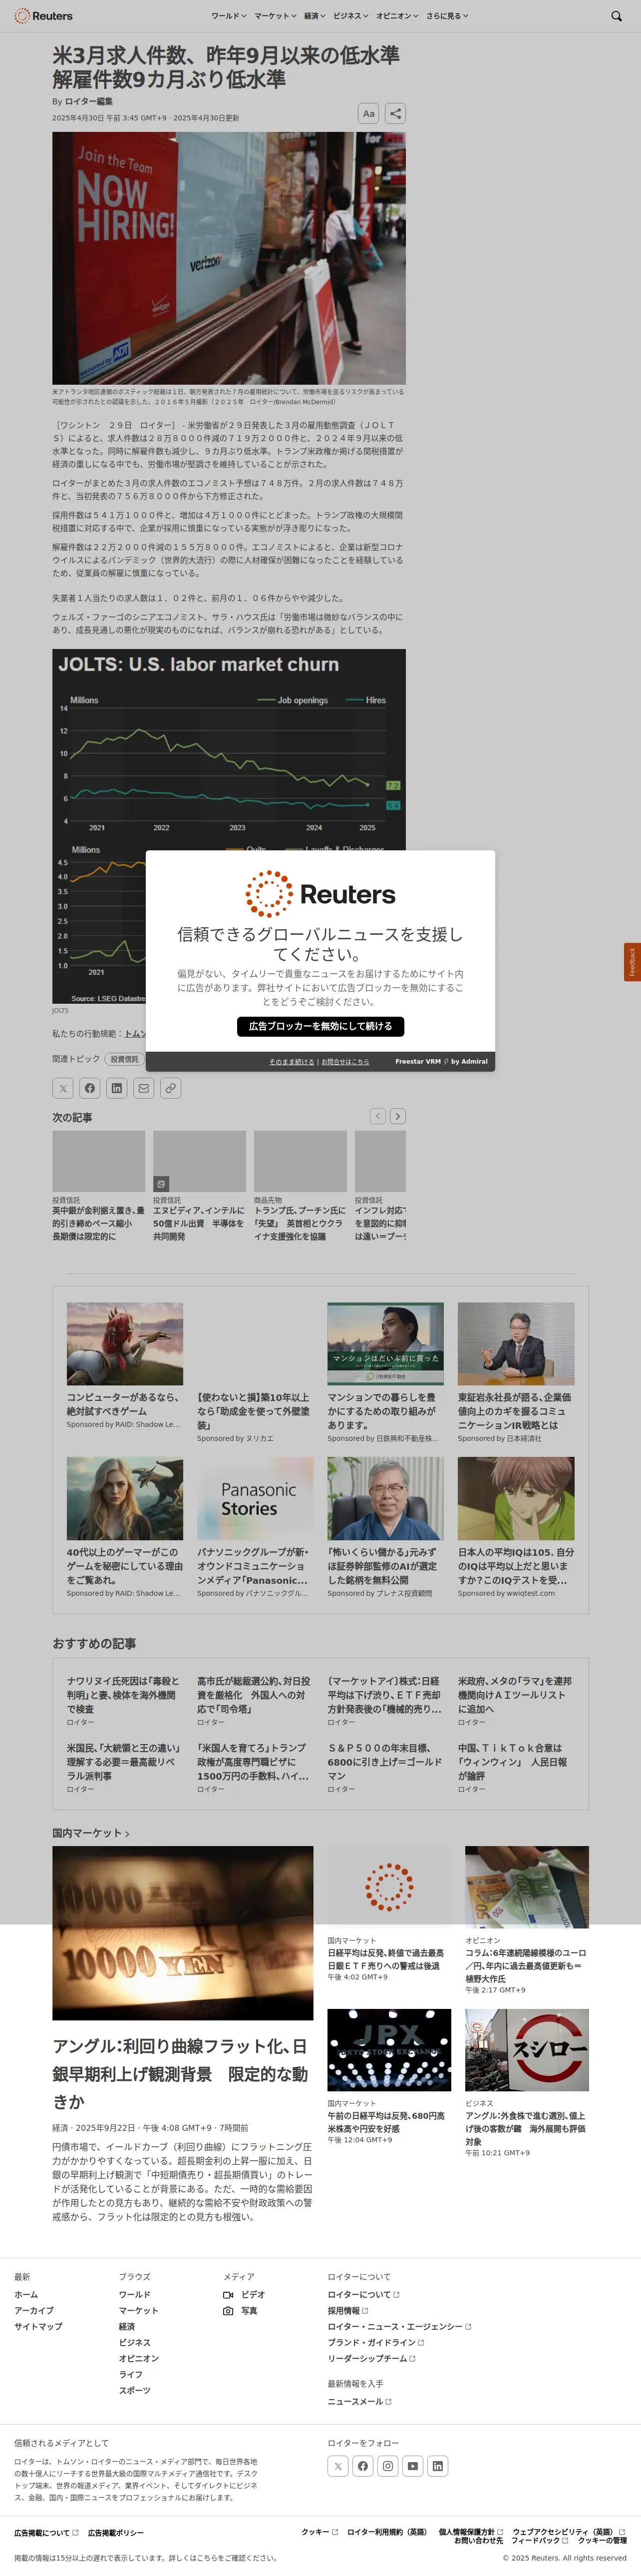Show previous articles in 次の記事 carousel

coord(377,1116)
